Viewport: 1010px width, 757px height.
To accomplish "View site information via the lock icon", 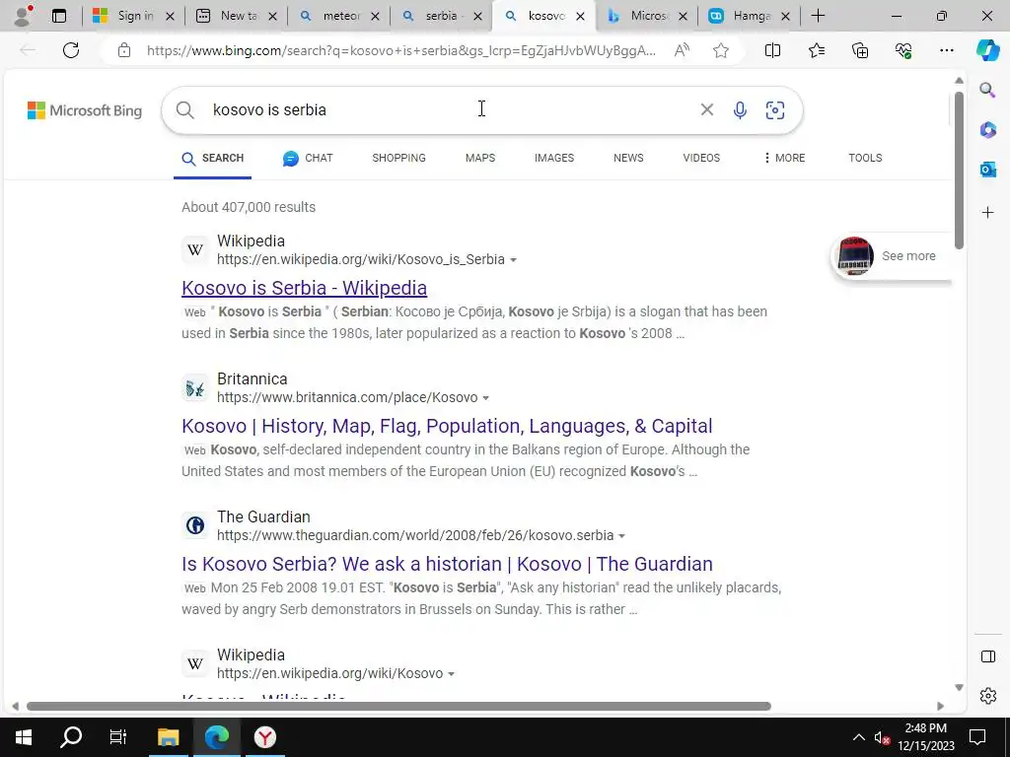I will pyautogui.click(x=124, y=50).
